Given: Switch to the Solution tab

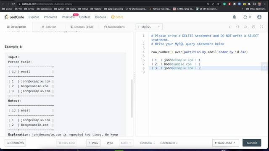Looking at the screenshot, I should point(49,27).
